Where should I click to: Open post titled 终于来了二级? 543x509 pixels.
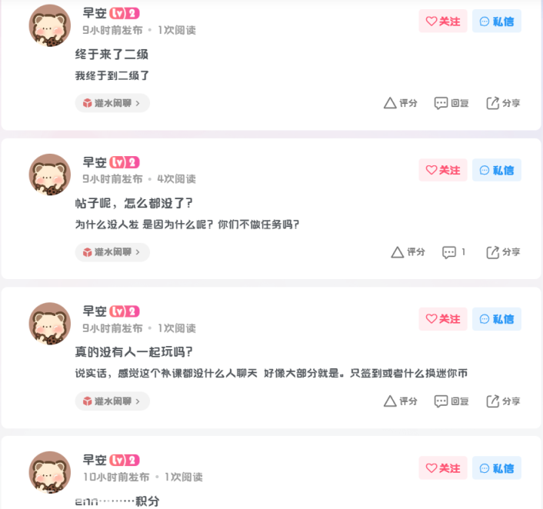point(112,55)
